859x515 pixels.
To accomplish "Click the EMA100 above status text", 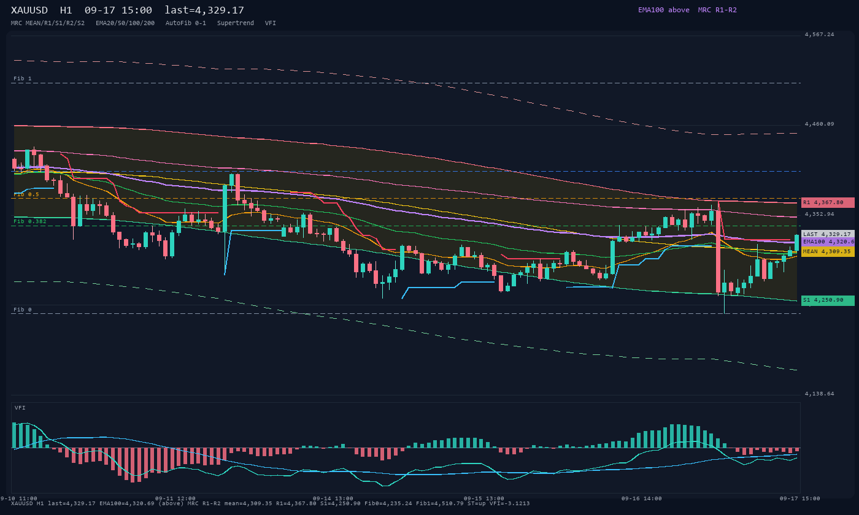I will [664, 10].
